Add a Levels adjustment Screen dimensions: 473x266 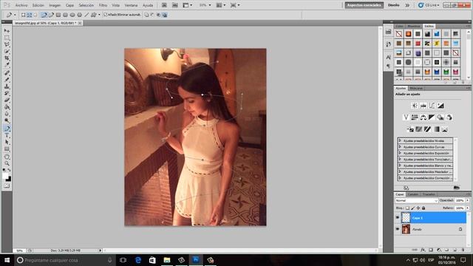point(423,106)
